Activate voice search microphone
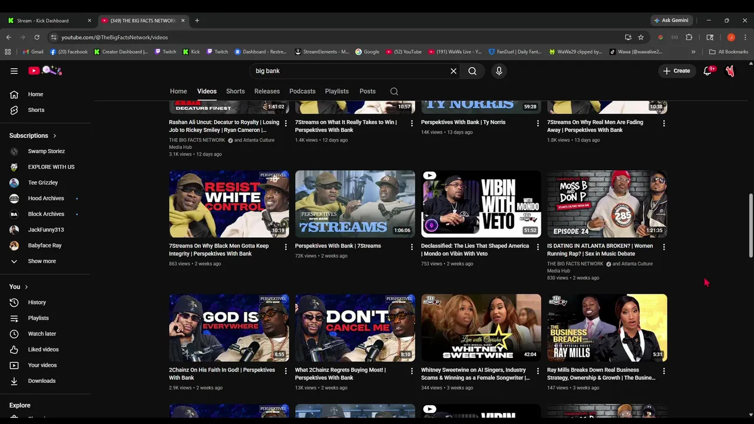The width and height of the screenshot is (754, 424). tap(499, 71)
